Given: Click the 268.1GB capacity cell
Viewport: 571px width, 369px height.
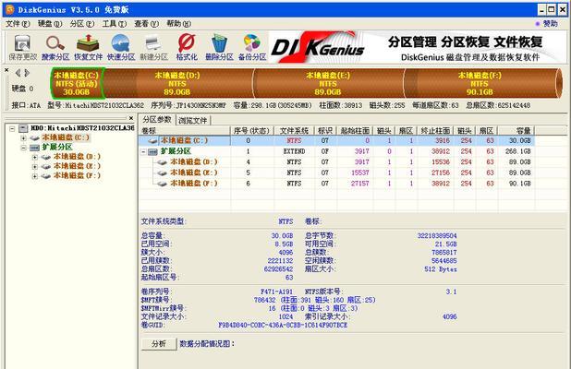Looking at the screenshot, I should [517, 151].
